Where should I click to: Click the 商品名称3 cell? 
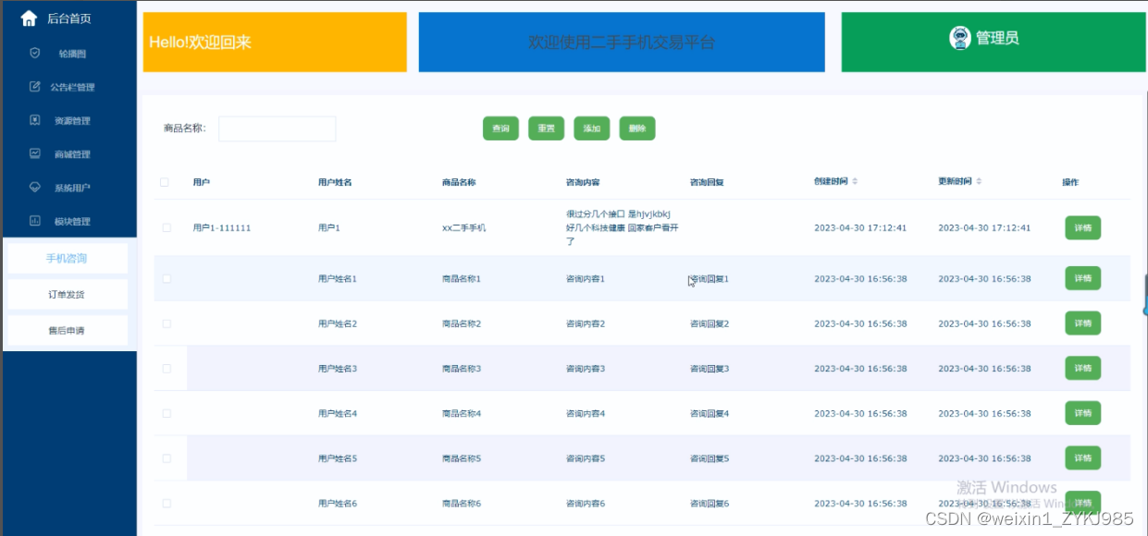pos(462,369)
